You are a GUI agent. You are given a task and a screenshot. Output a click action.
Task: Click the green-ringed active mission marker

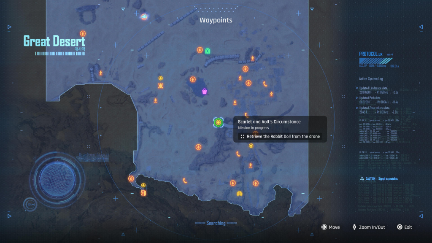(x=218, y=122)
